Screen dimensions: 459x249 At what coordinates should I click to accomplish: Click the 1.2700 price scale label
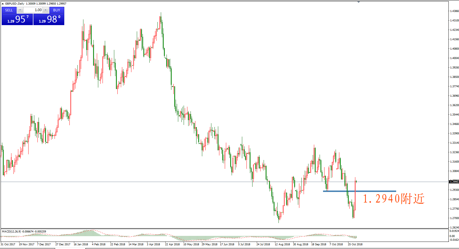tap(454, 218)
